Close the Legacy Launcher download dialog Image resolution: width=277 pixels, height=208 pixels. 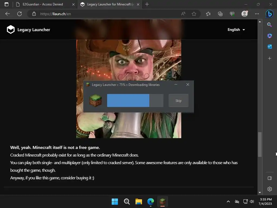(188, 84)
